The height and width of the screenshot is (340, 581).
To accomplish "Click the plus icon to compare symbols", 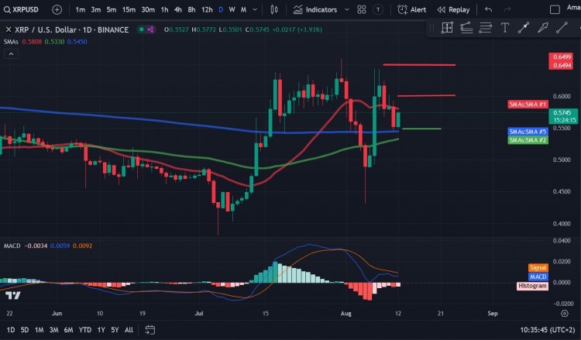I will pyautogui.click(x=57, y=9).
